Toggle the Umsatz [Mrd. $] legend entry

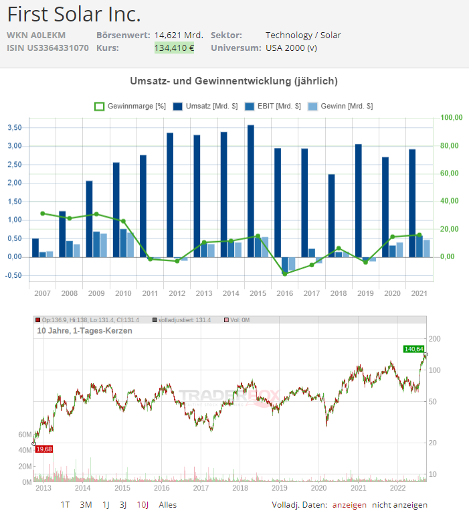coord(205,106)
